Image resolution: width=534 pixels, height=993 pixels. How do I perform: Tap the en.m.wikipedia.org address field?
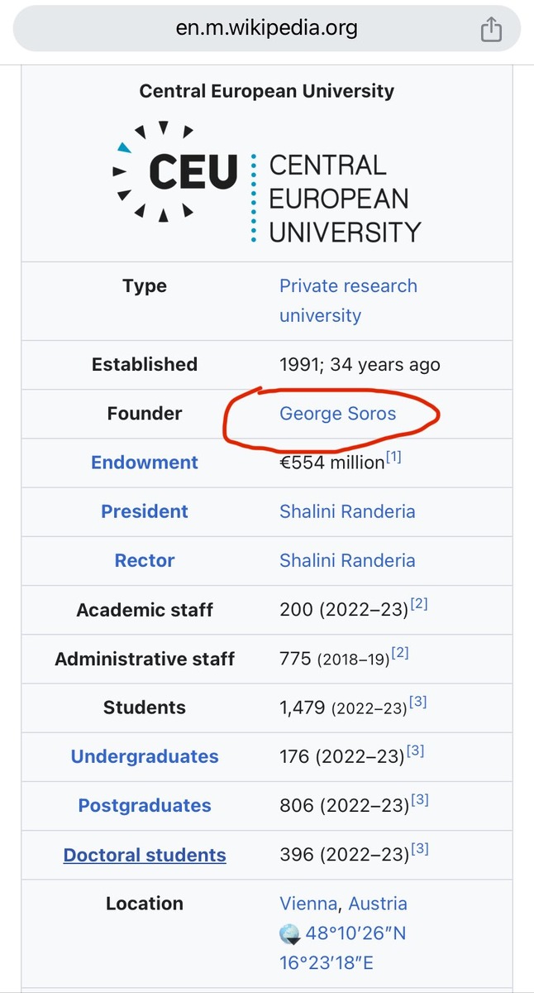tap(267, 28)
